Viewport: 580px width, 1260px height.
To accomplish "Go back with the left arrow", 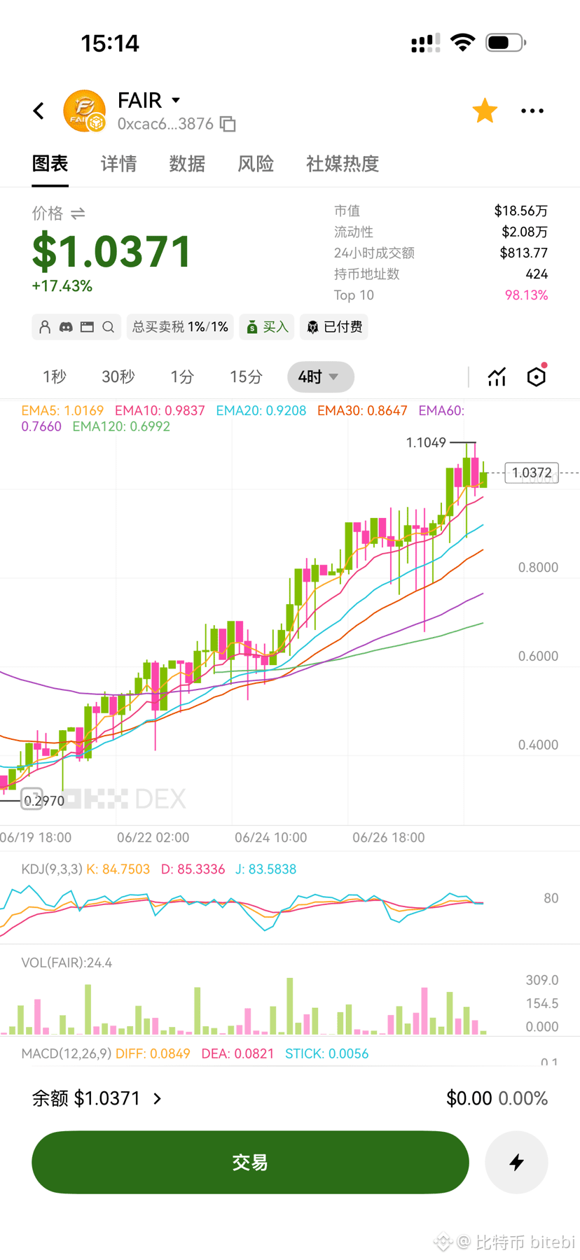I will click(x=39, y=111).
